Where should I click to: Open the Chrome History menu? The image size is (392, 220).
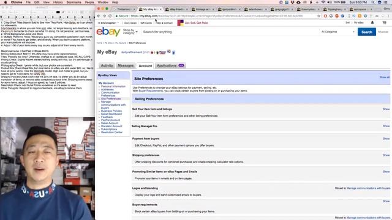click(58, 2)
